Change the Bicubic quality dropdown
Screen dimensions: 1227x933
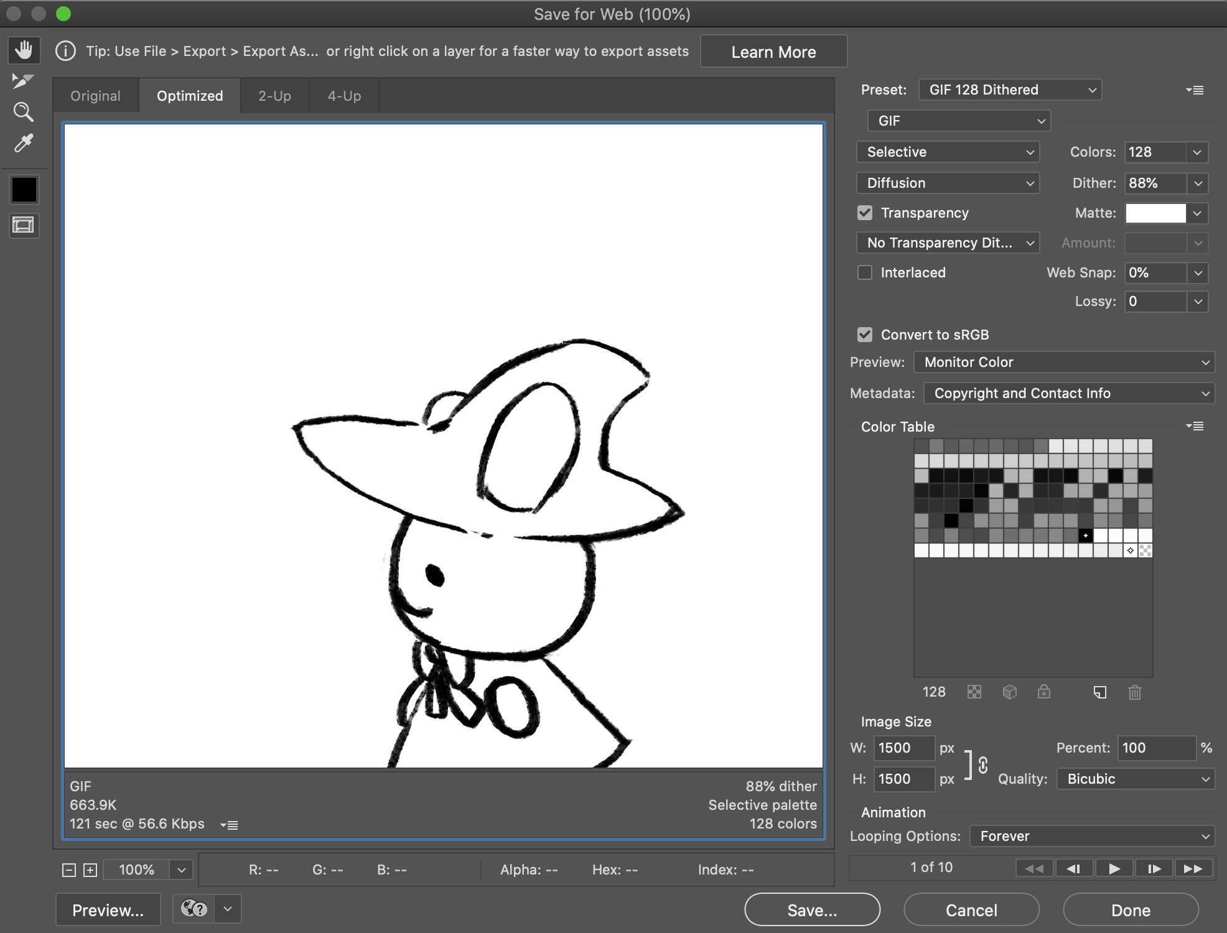pyautogui.click(x=1134, y=779)
